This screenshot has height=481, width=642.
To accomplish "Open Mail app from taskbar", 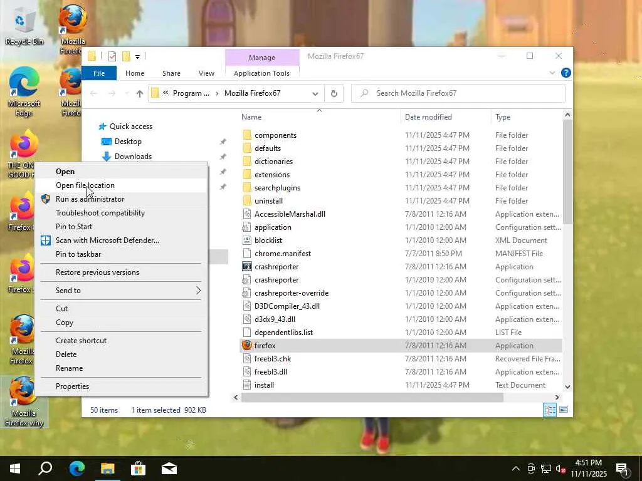I will tap(169, 468).
